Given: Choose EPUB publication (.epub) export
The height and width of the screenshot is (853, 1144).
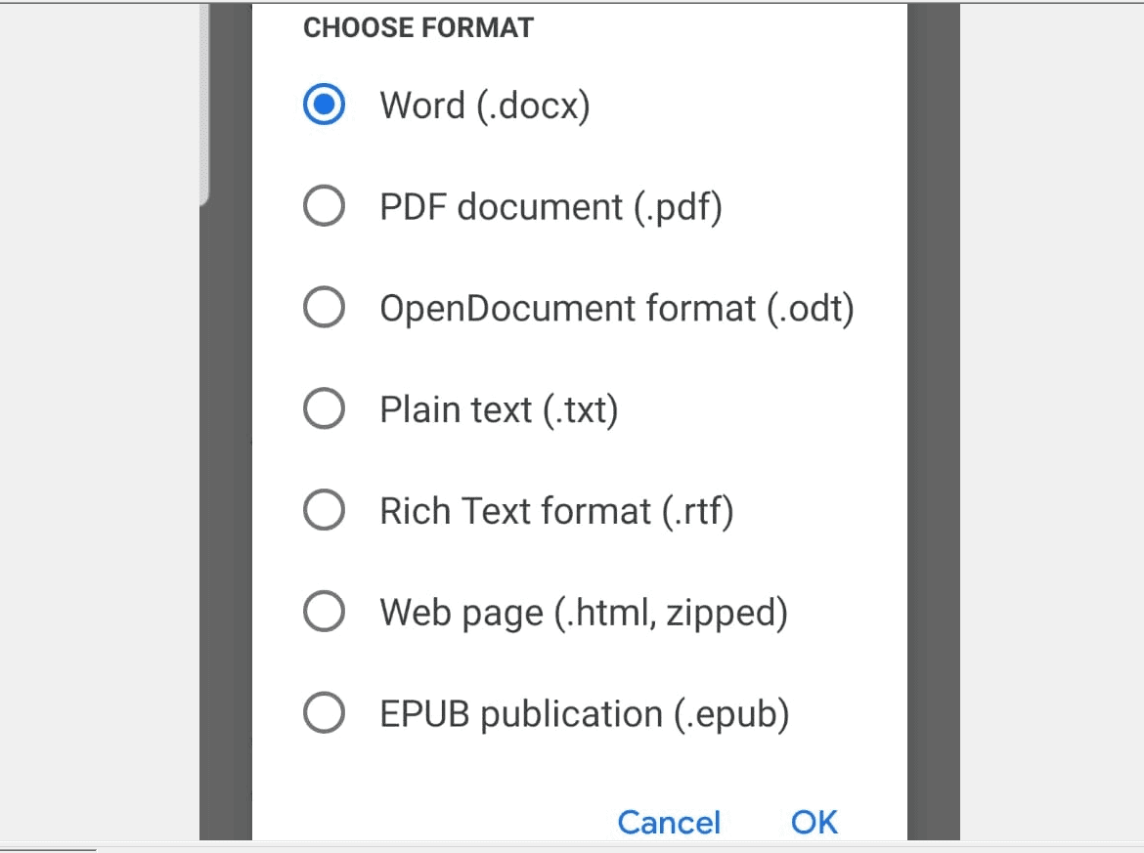Looking at the screenshot, I should (x=324, y=713).
